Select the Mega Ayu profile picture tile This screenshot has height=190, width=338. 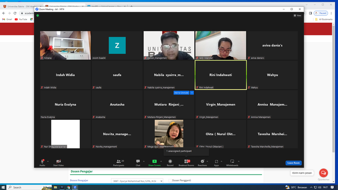(x=169, y=134)
